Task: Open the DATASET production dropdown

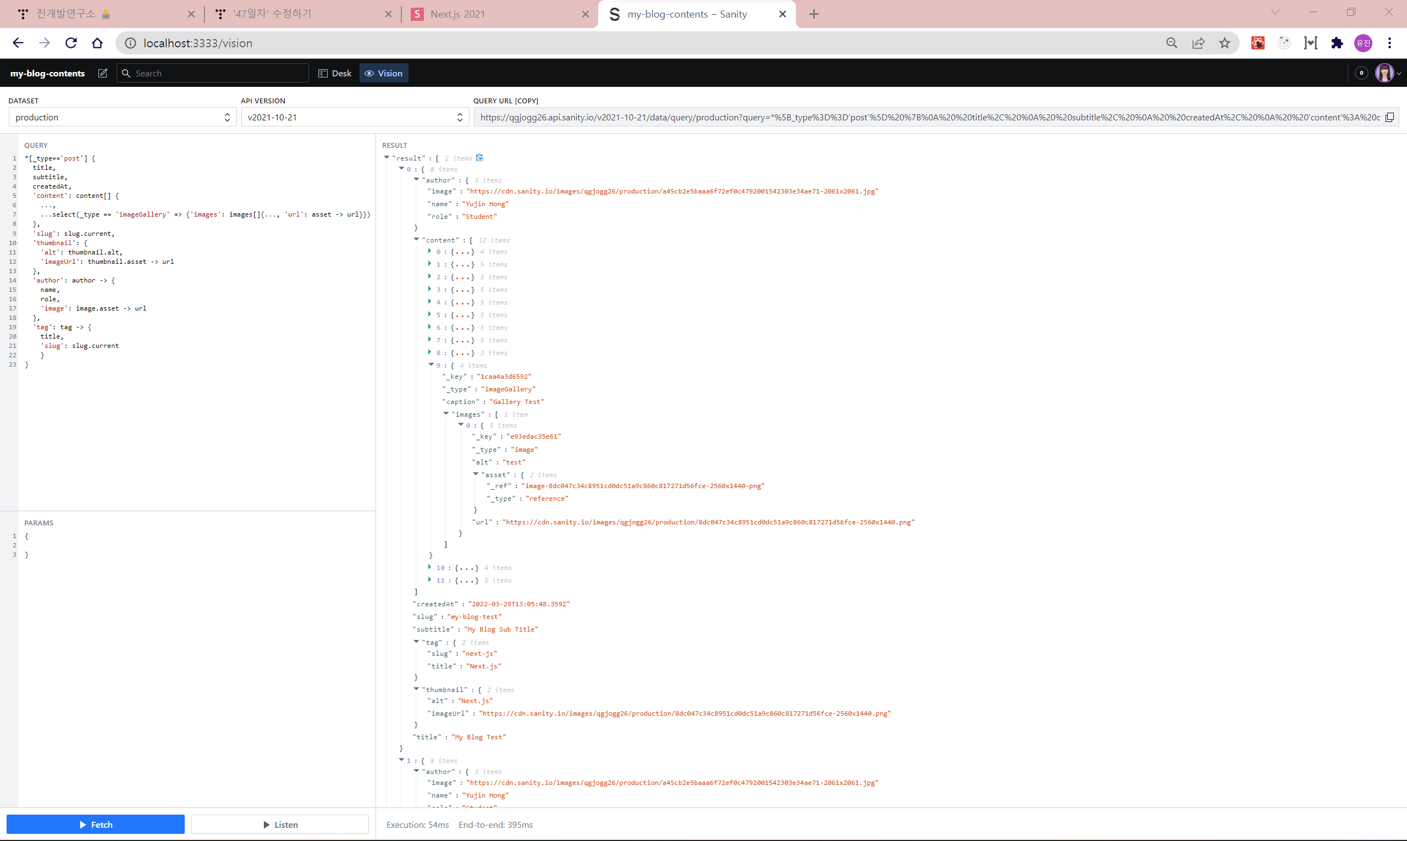Action: [122, 117]
